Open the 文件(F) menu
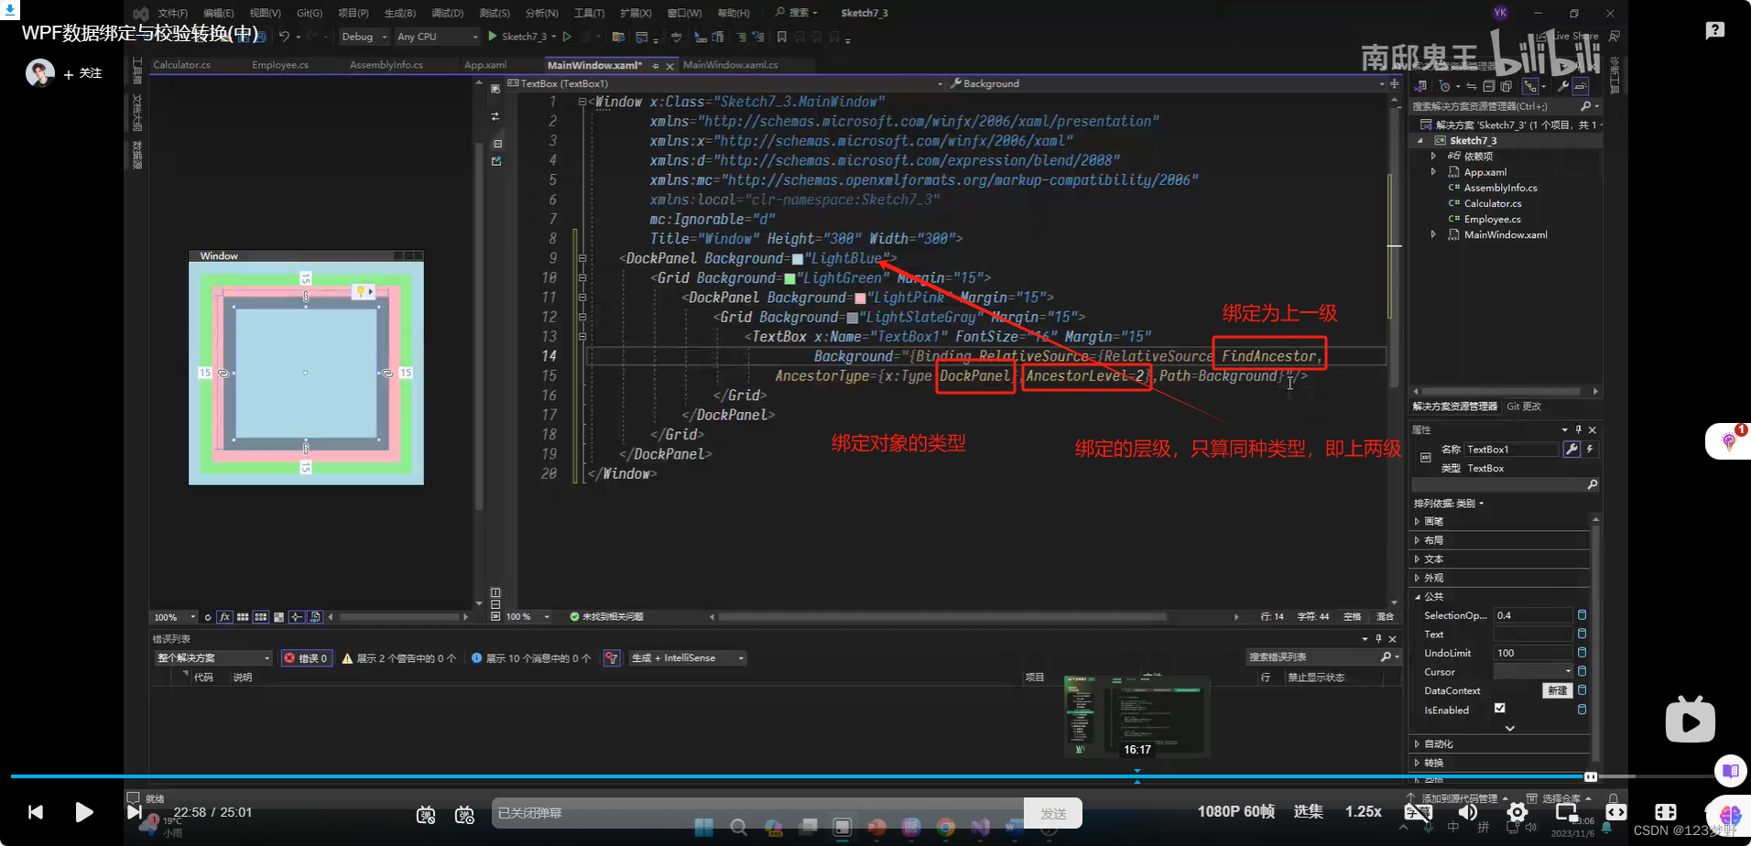Image resolution: width=1751 pixels, height=846 pixels. [x=172, y=13]
